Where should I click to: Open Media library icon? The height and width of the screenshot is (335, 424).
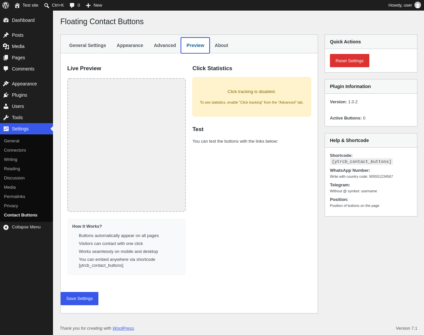[x=6, y=46]
